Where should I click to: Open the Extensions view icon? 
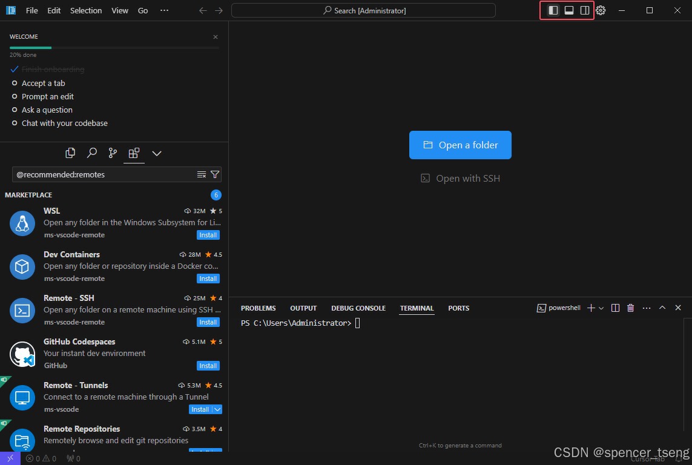pos(134,153)
